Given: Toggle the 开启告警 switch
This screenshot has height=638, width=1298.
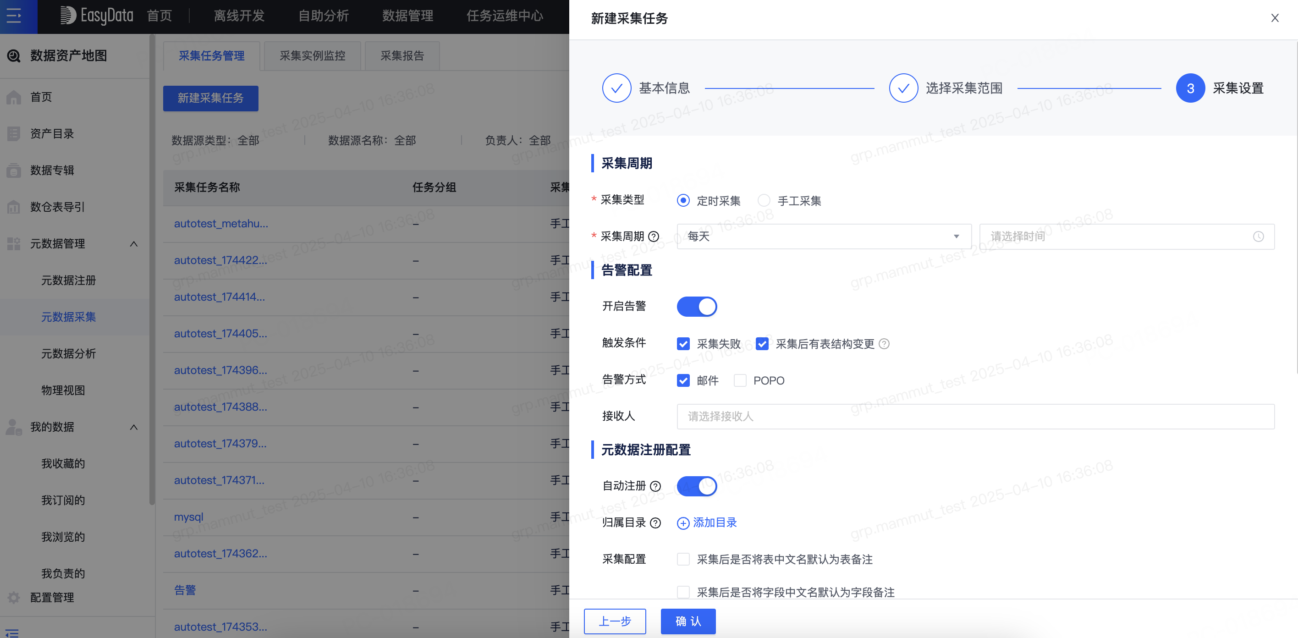Looking at the screenshot, I should click(696, 307).
